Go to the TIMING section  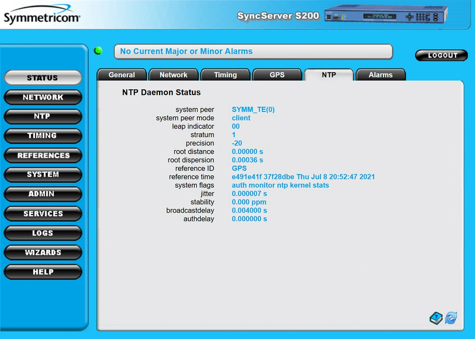coord(43,136)
